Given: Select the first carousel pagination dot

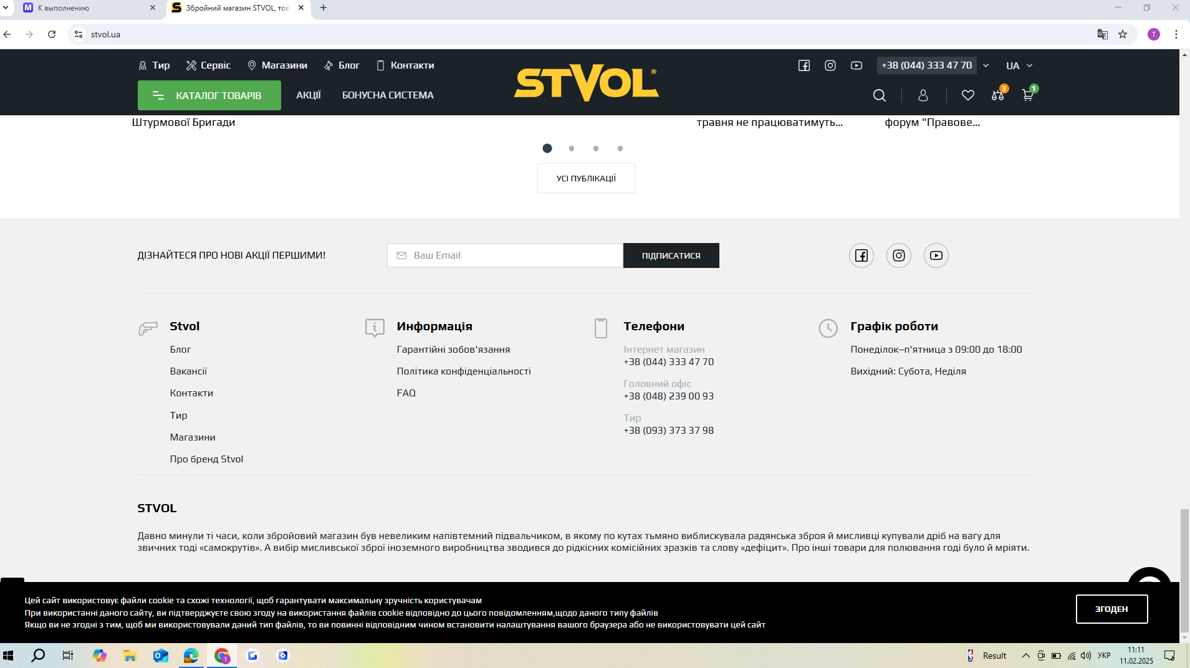Looking at the screenshot, I should [x=547, y=148].
